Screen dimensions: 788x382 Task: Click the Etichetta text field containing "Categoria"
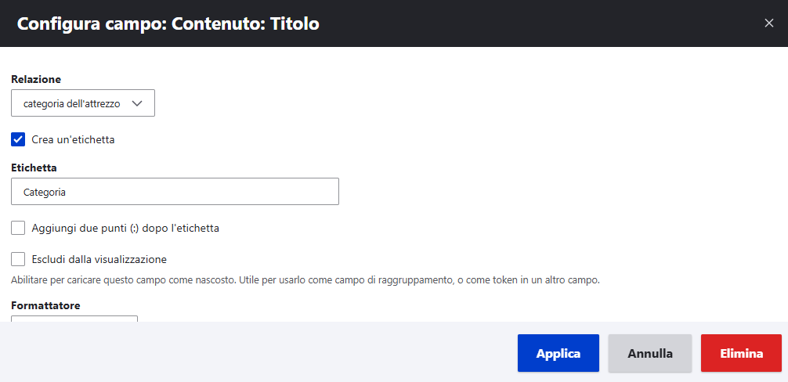click(175, 192)
